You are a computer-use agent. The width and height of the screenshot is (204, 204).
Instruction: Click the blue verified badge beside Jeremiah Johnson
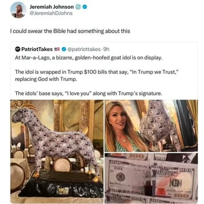(x=85, y=7)
